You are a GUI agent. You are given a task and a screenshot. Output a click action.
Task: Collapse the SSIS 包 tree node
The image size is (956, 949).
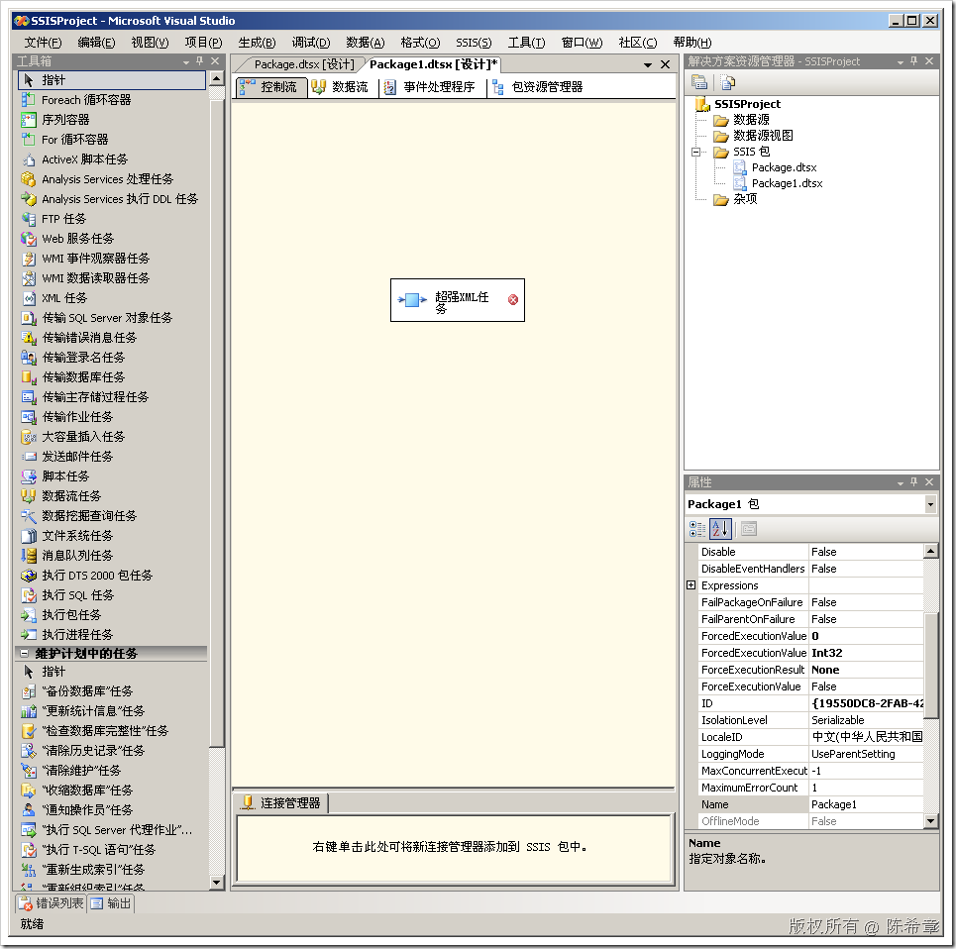[x=695, y=152]
